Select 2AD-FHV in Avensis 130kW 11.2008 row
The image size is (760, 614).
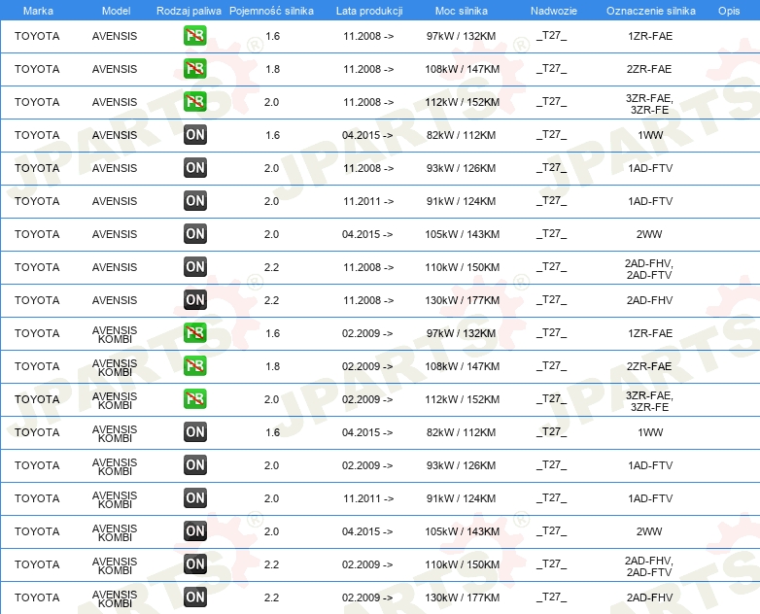pyautogui.click(x=649, y=300)
